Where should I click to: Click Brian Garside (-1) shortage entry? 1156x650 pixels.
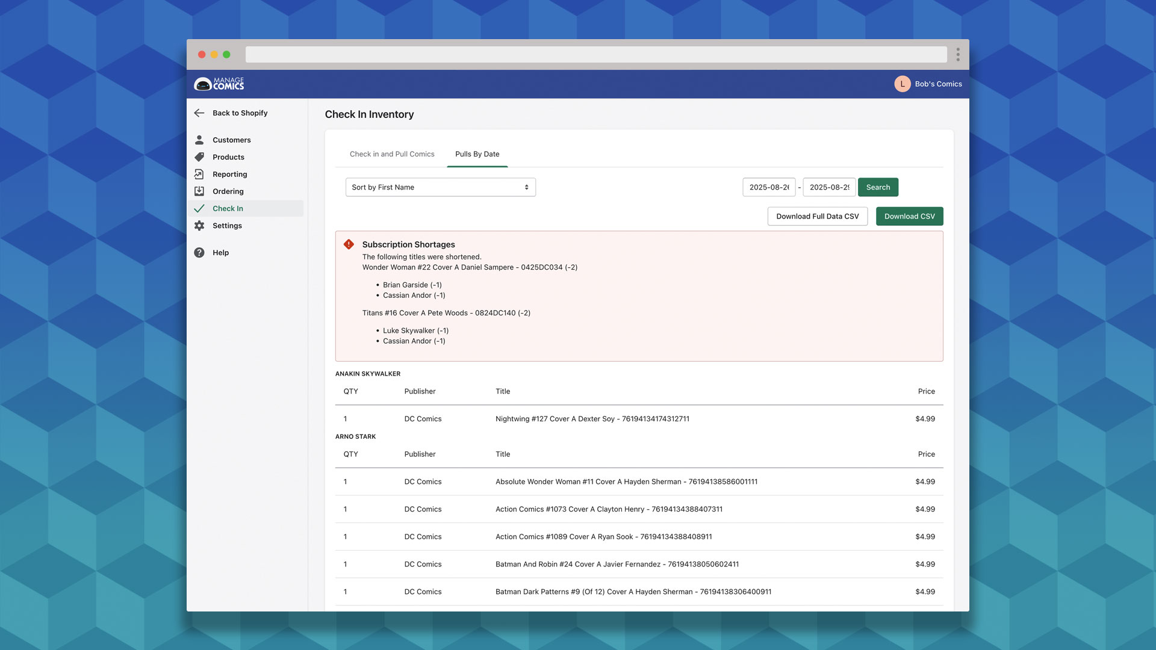[412, 285]
